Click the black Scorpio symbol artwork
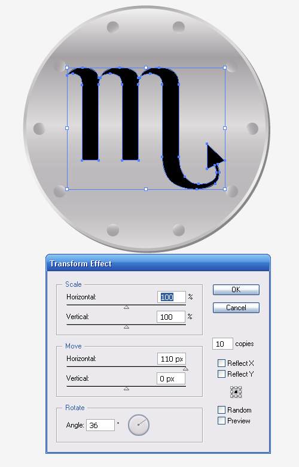Image resolution: width=299 pixels, height=467 pixels. point(146,128)
